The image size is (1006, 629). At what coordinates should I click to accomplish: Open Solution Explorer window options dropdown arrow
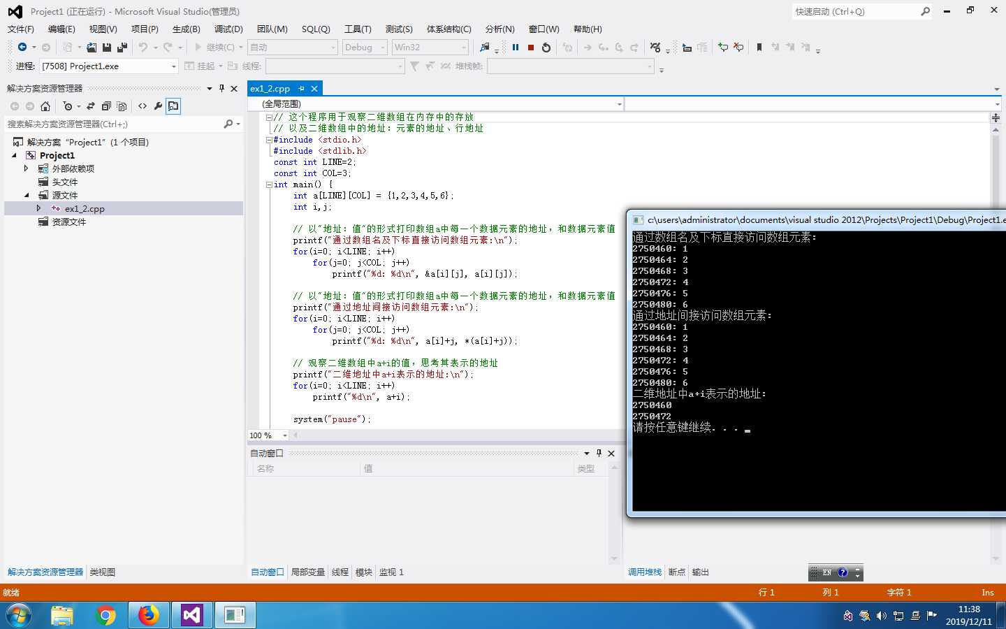[x=209, y=88]
